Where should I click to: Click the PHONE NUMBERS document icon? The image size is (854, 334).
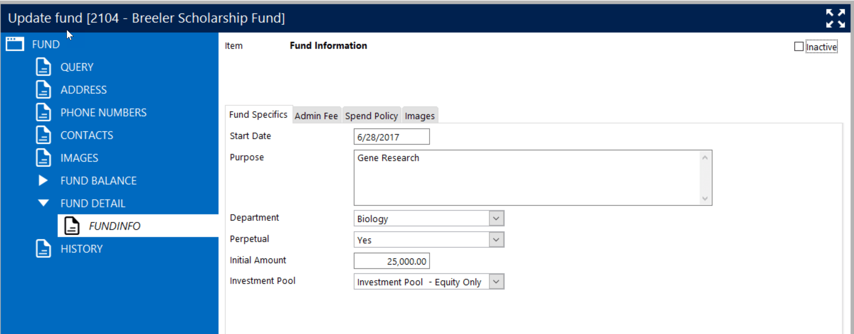coord(43,112)
